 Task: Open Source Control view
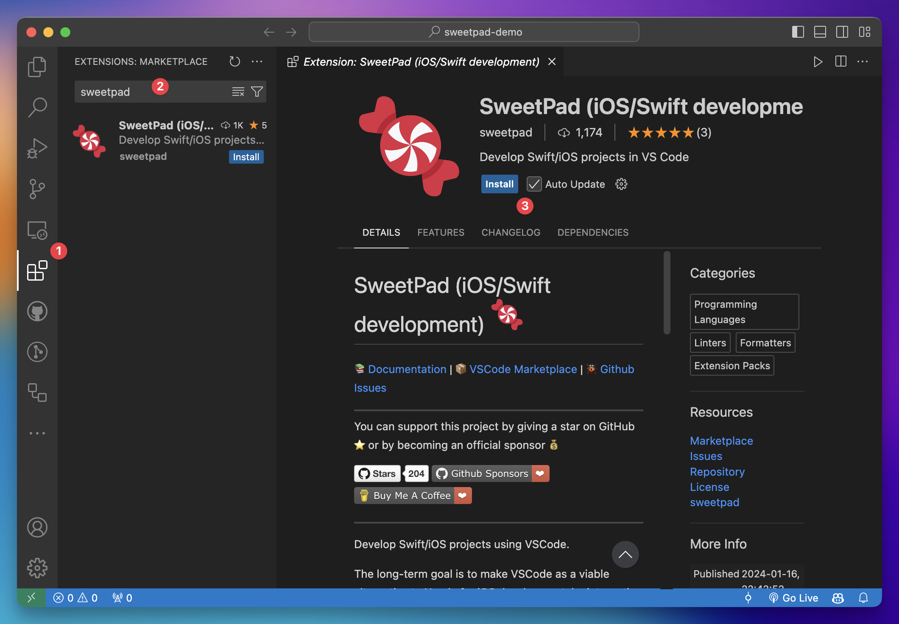(37, 189)
